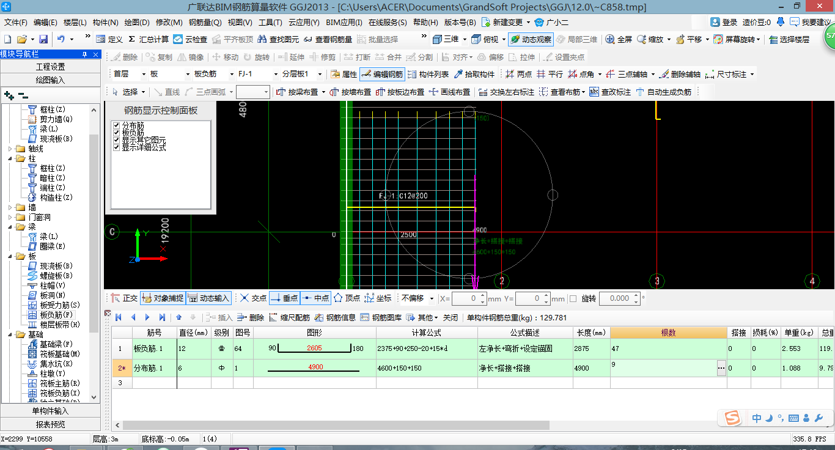The image size is (835, 450).
Task: Open the 钢筋量(Q) menu
Action: (205, 22)
